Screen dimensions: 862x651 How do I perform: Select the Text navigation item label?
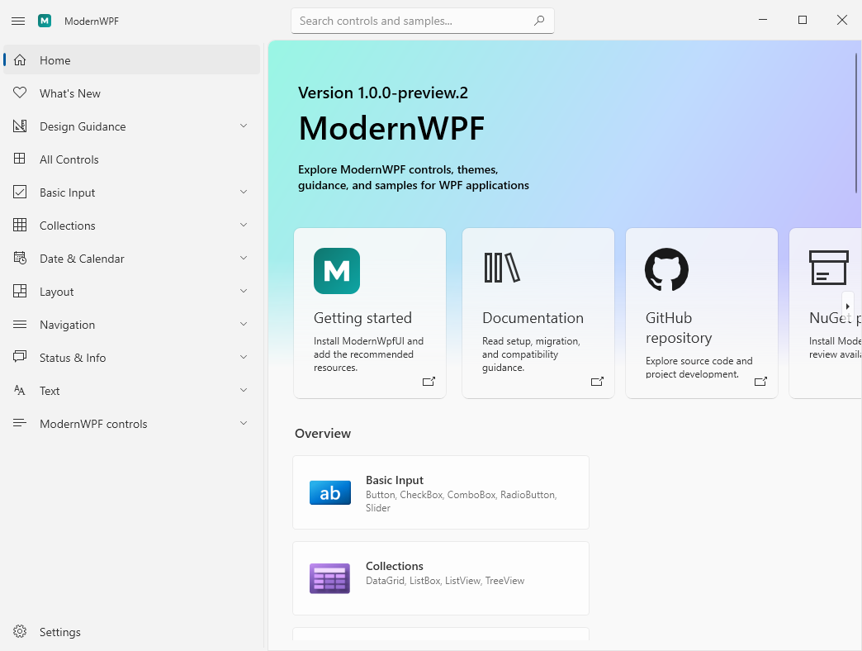click(x=50, y=391)
